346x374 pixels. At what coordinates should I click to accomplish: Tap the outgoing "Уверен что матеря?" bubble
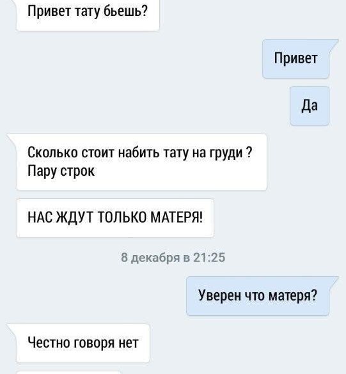pos(258,296)
